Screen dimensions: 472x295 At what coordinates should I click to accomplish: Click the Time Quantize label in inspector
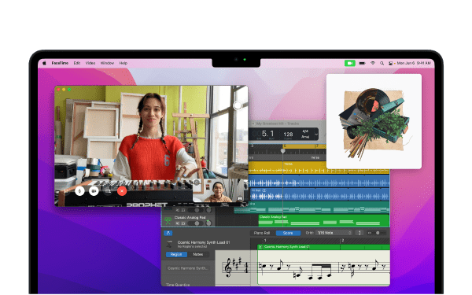pyautogui.click(x=178, y=285)
